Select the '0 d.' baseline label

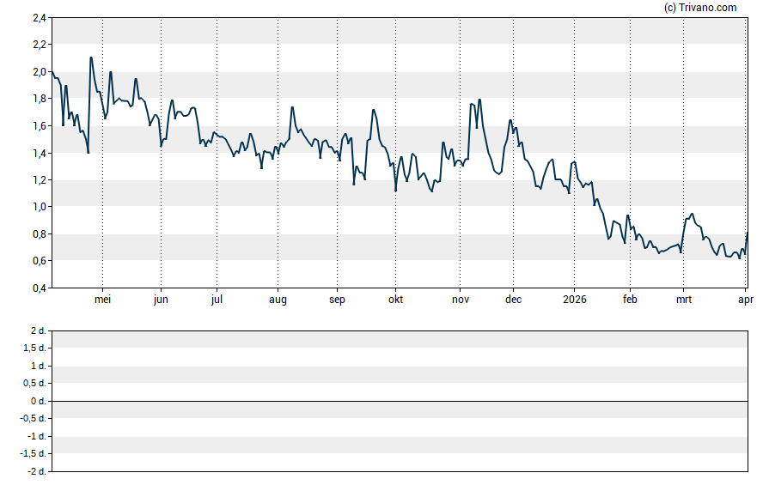coord(38,401)
